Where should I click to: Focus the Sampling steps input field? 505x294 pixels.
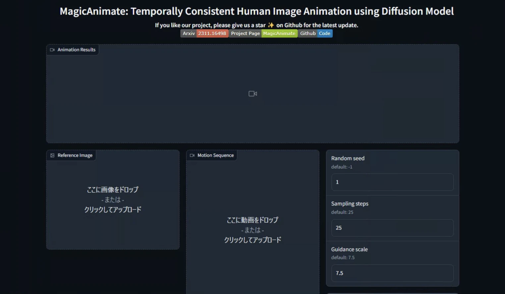(392, 228)
